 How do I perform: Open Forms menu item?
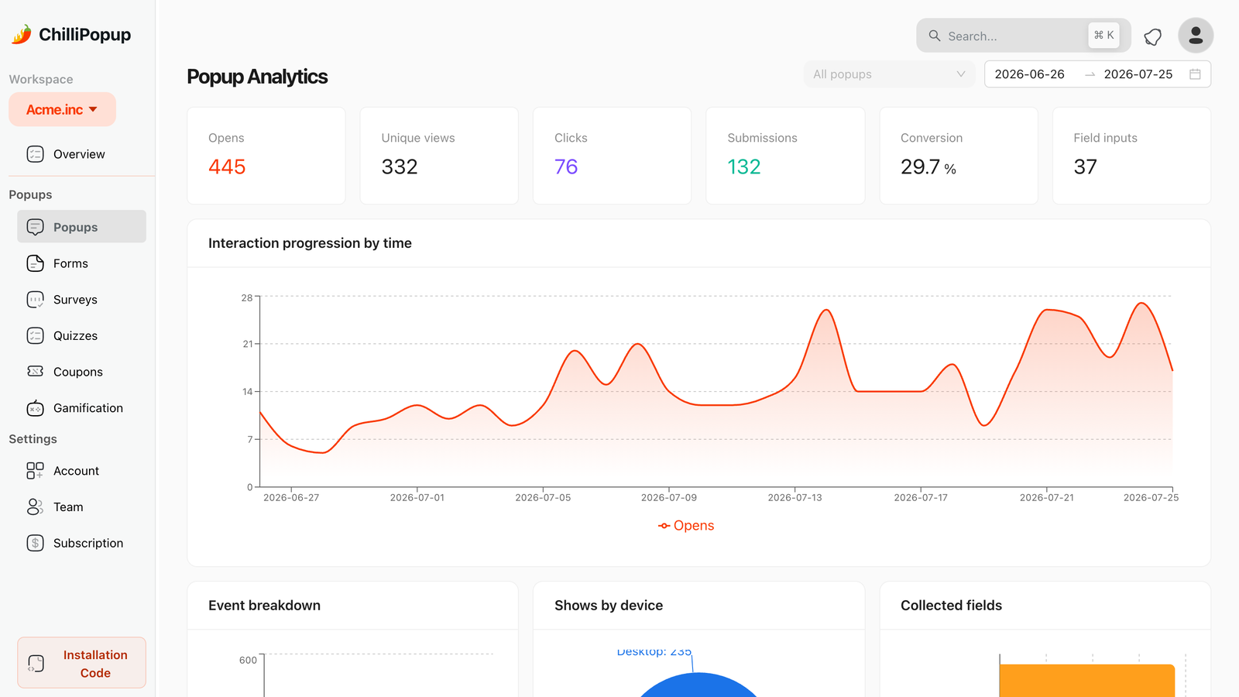(x=81, y=263)
